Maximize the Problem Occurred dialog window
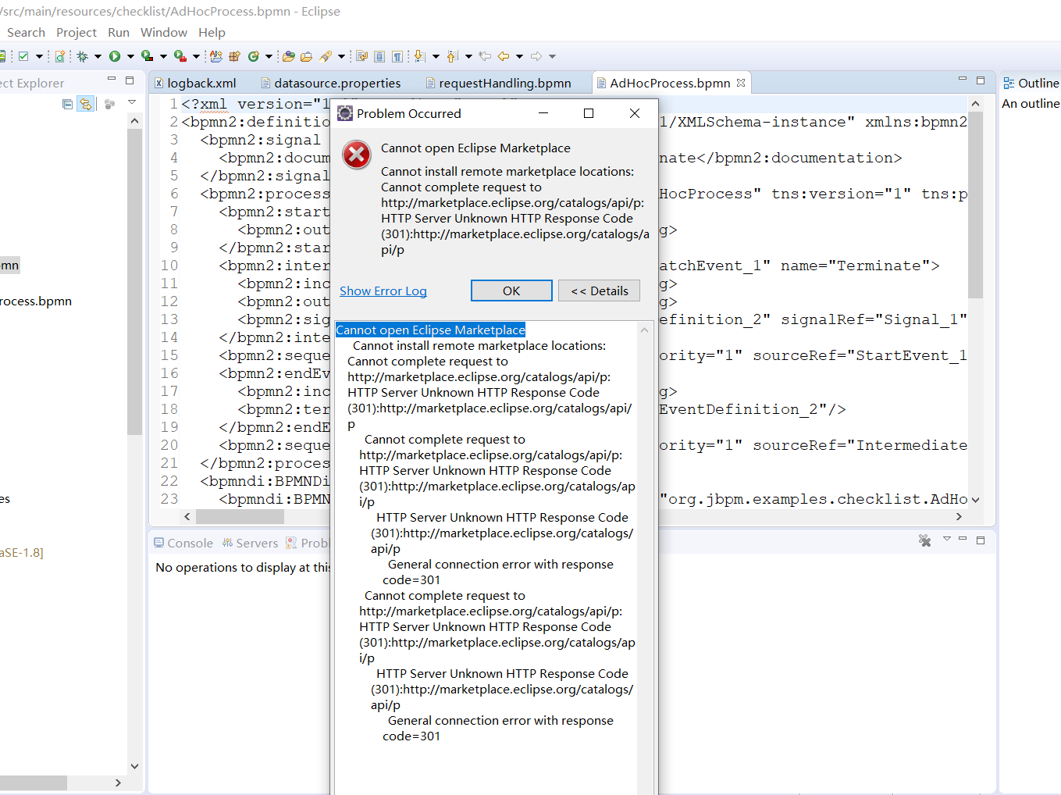The width and height of the screenshot is (1061, 795). tap(589, 113)
